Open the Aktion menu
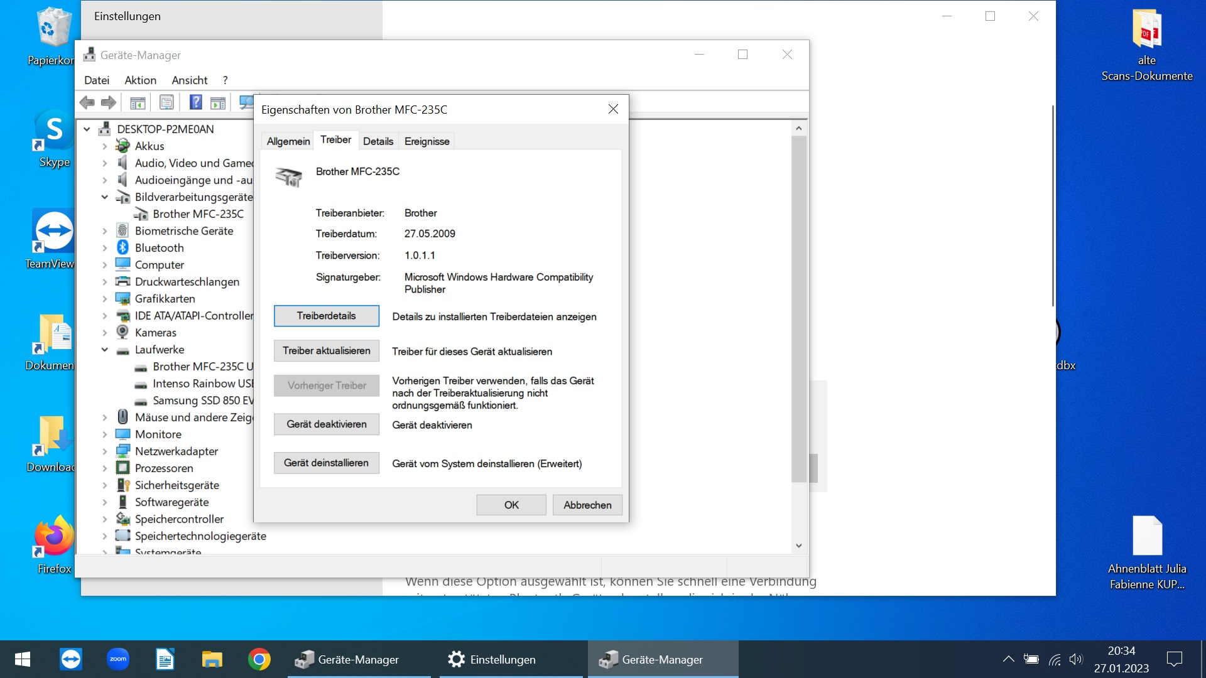 (140, 80)
